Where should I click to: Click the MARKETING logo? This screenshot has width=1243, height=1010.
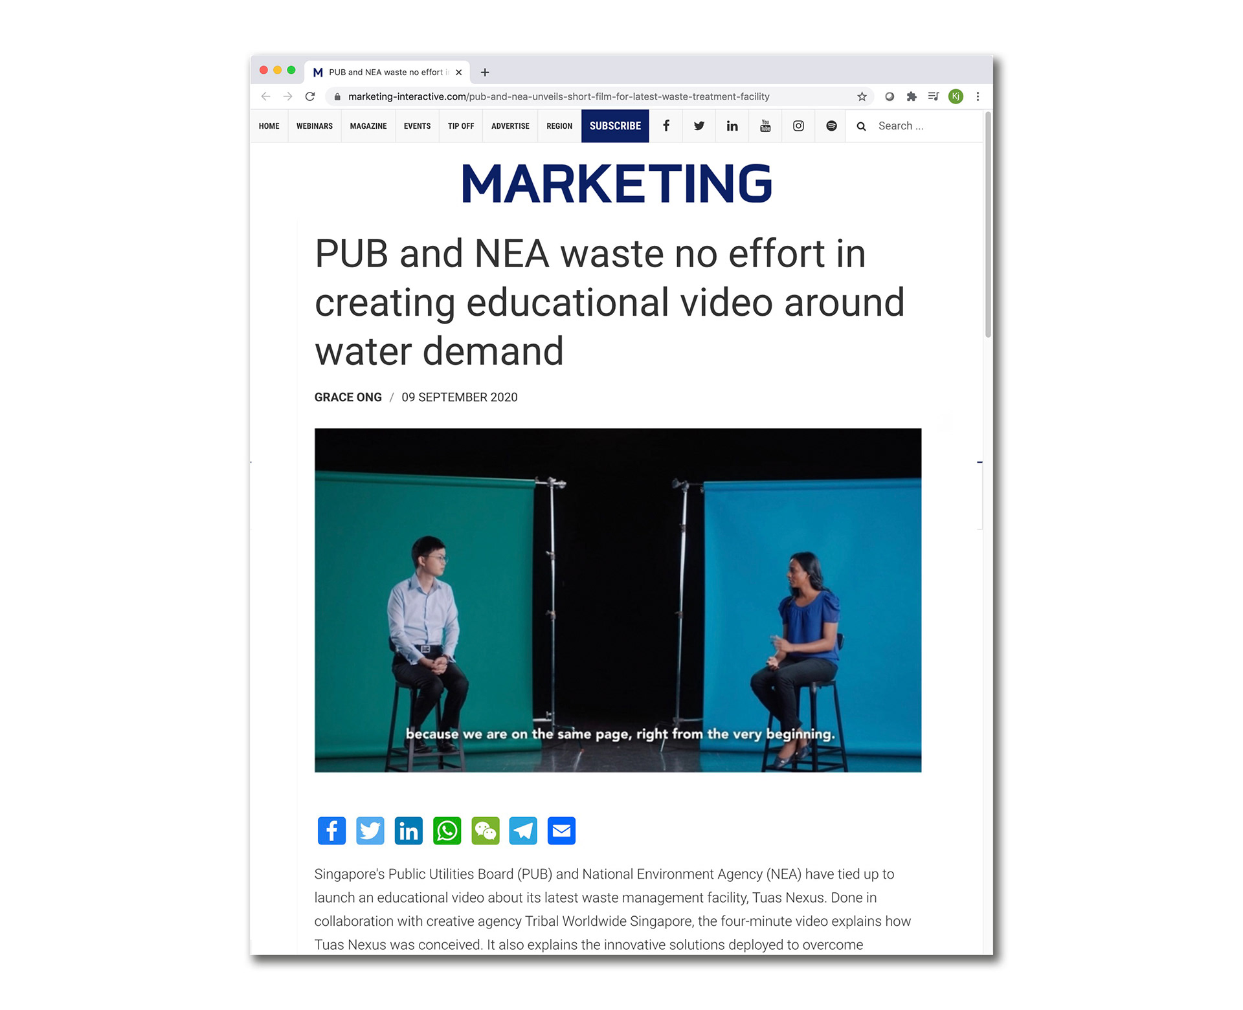pos(617,183)
